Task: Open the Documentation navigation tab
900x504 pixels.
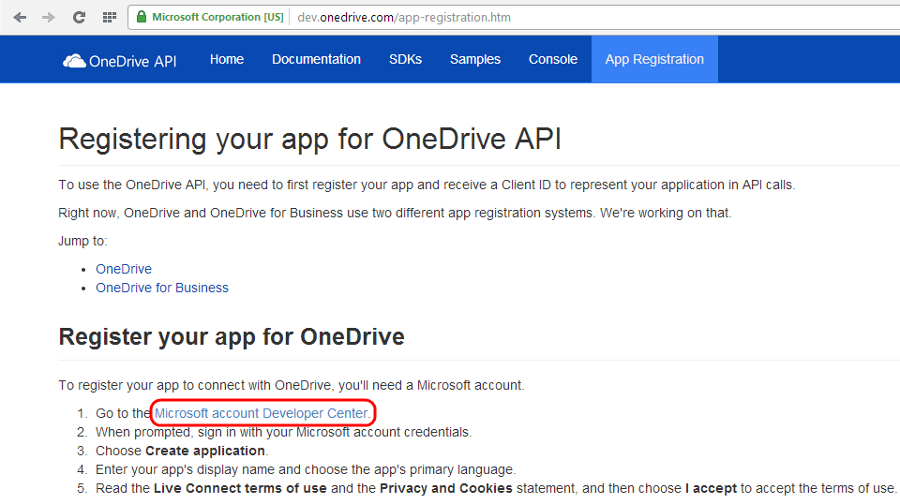Action: (x=316, y=59)
